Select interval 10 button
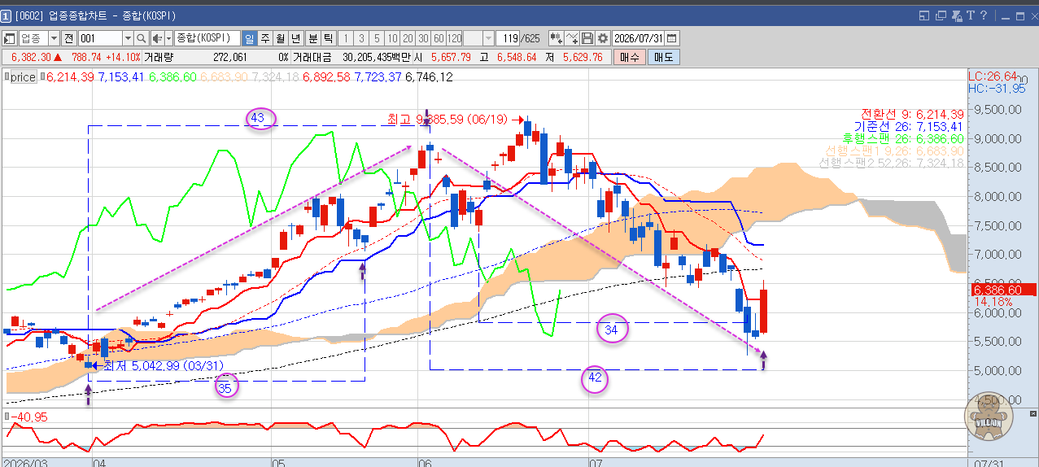 [x=392, y=38]
